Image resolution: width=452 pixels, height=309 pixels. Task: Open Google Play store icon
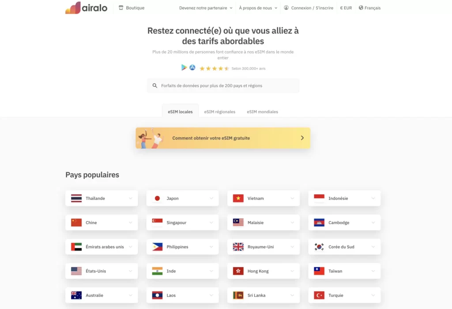[x=184, y=68]
